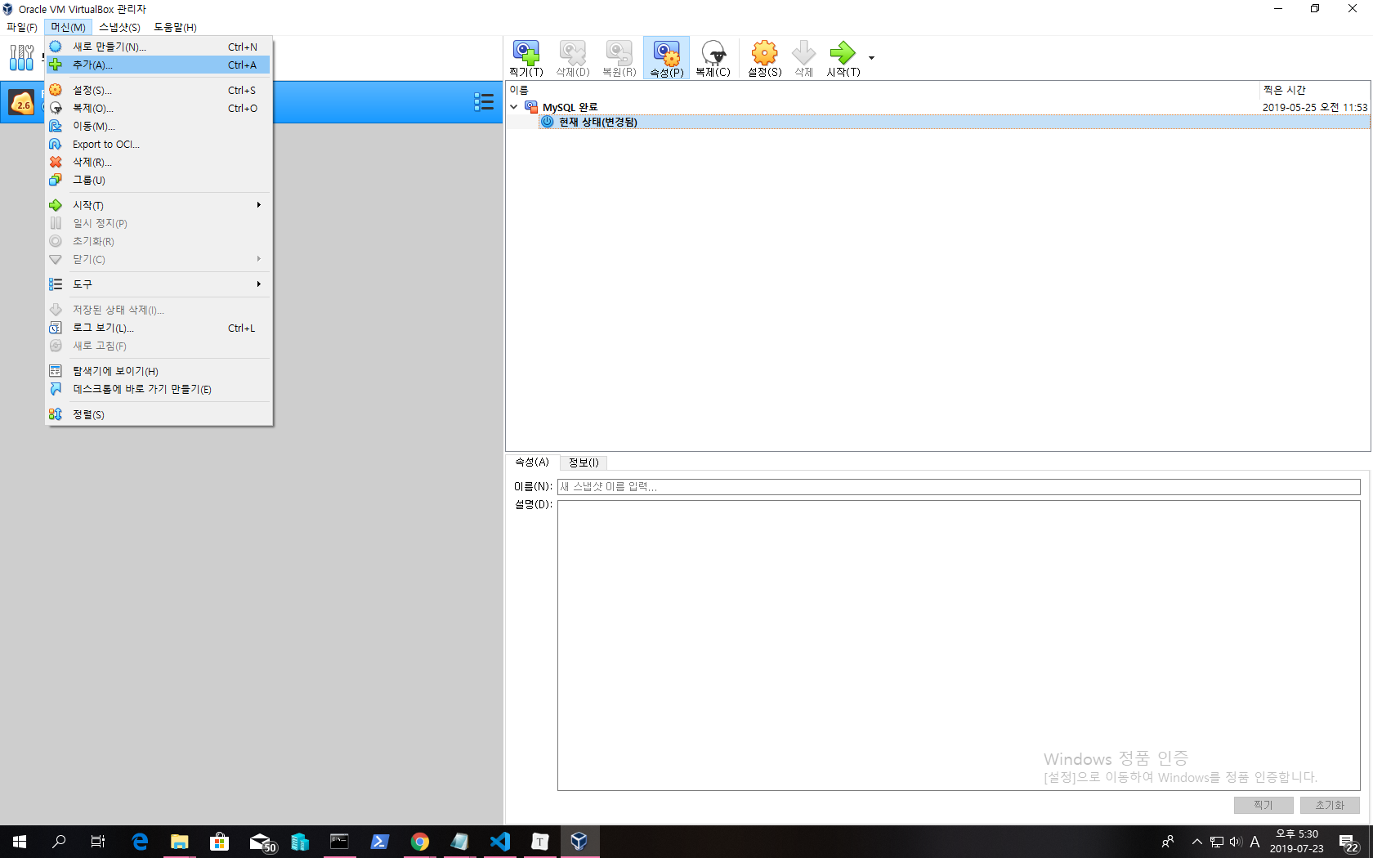
Task: Select the MySQL 완료 snapshot row
Action: click(x=938, y=107)
